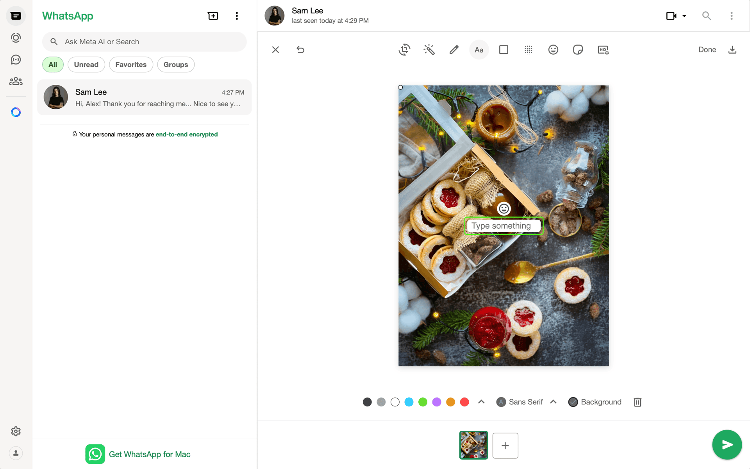Start a new chat with the plus icon
This screenshot has width=750, height=469.
213,16
